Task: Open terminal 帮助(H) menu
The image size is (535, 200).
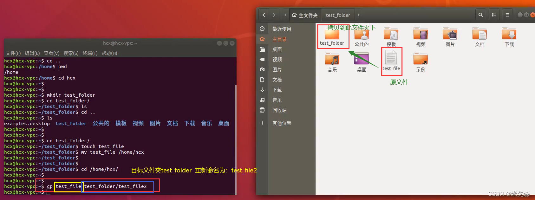Action: click(x=109, y=53)
